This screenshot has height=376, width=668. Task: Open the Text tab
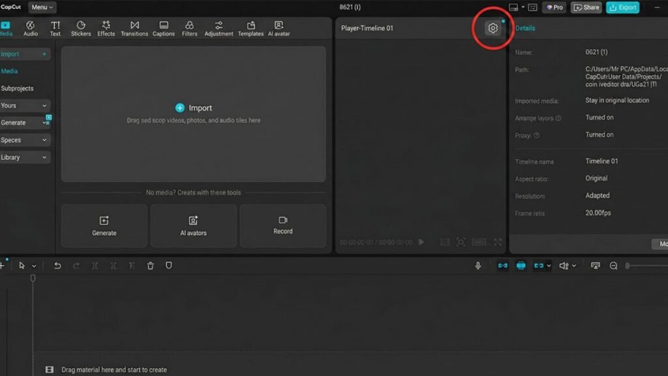[x=55, y=28]
